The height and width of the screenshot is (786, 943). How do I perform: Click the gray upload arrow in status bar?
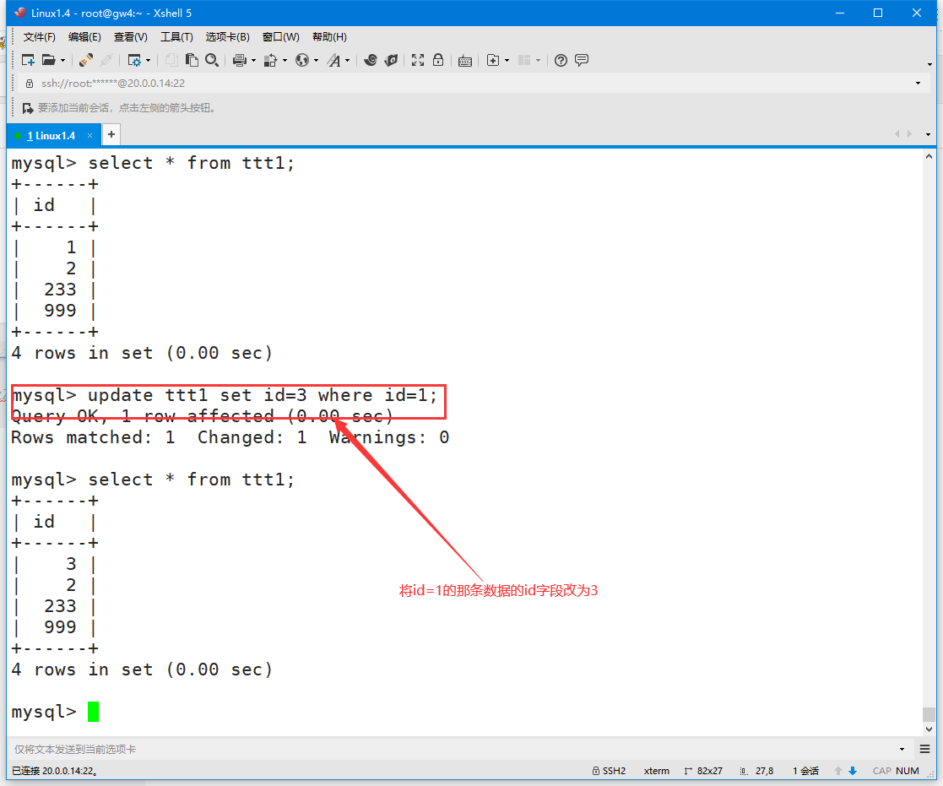pyautogui.click(x=837, y=771)
